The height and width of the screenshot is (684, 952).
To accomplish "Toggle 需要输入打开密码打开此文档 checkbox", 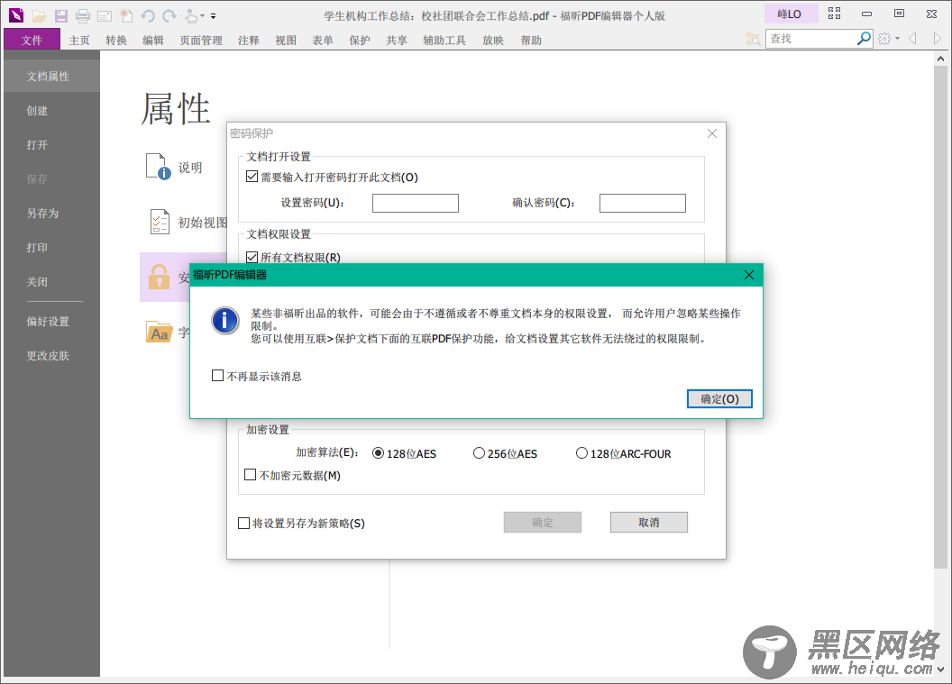I will point(252,177).
